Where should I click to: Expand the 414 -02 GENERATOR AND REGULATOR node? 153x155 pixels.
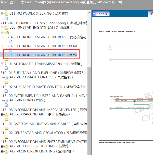pos(2,128)
